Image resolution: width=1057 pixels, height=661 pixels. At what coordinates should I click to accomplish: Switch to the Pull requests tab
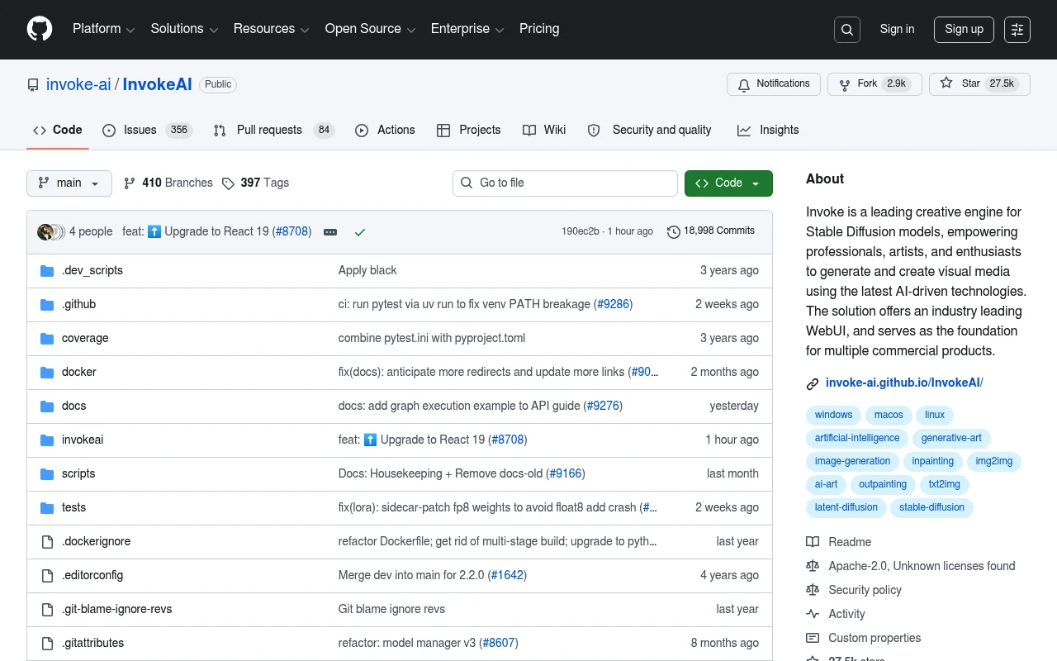(x=273, y=130)
